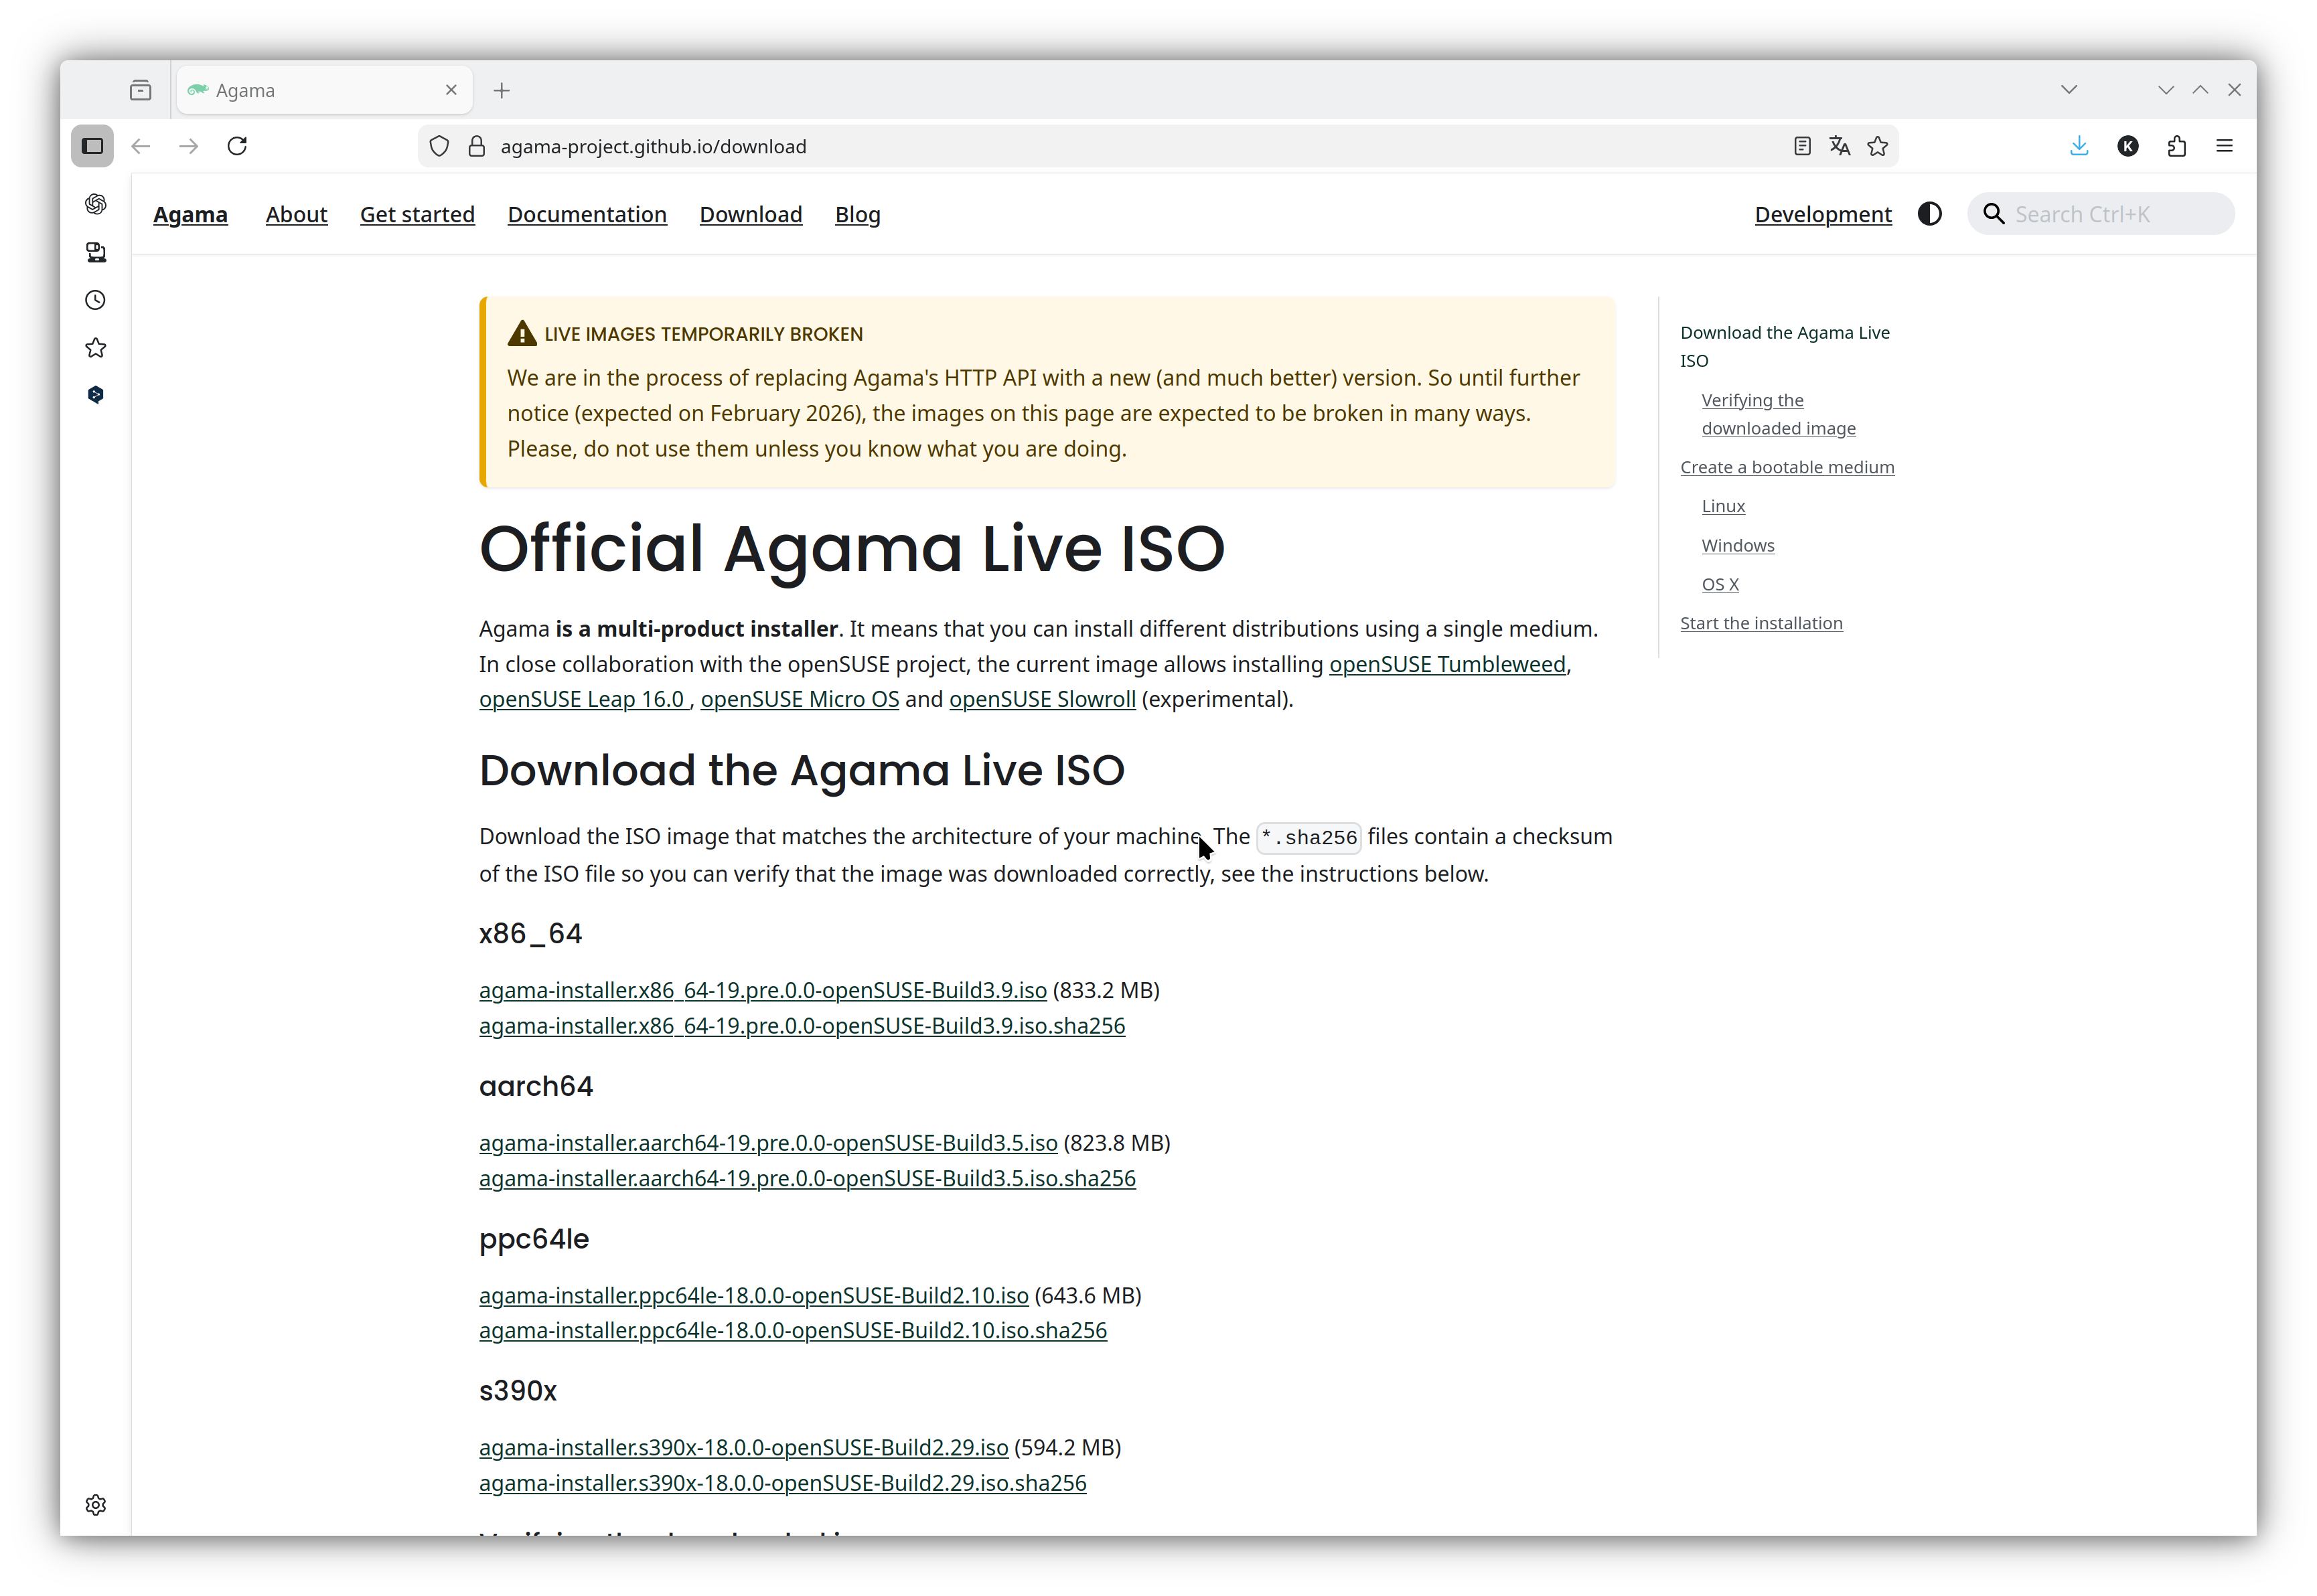Open history sidebar clock icon
2317x1596 pixels.
point(96,300)
